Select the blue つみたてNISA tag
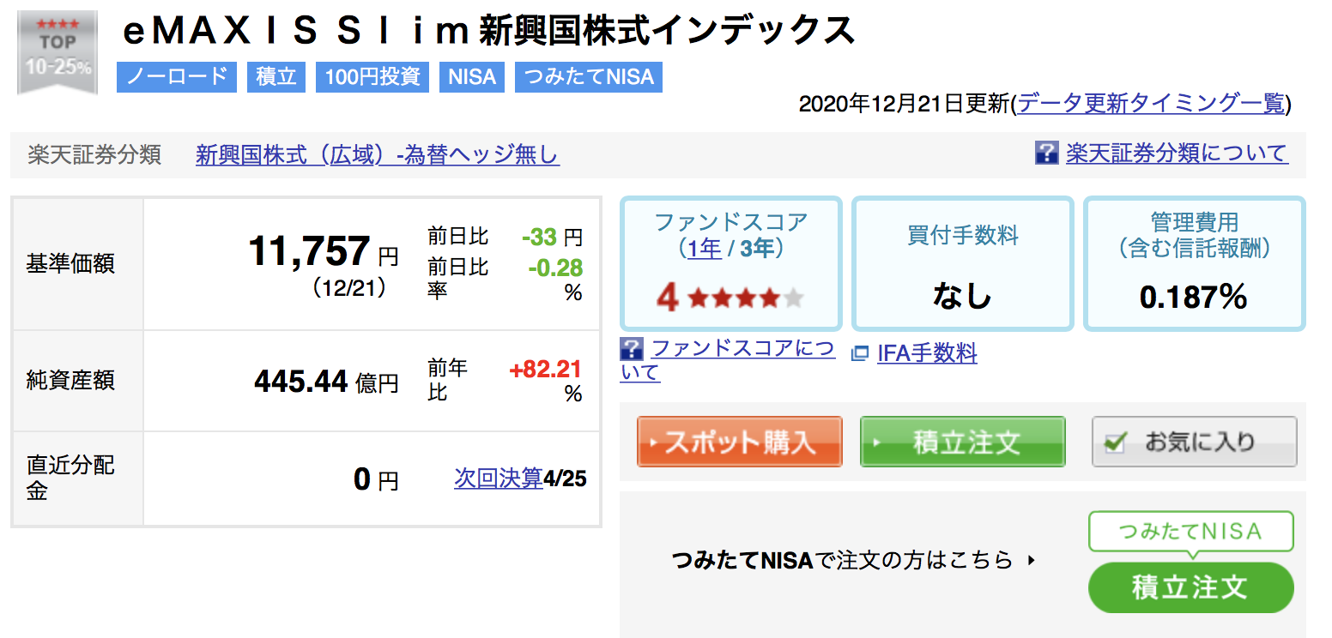 click(x=589, y=76)
